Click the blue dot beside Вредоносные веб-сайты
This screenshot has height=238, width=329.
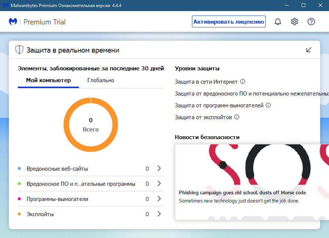point(19,168)
